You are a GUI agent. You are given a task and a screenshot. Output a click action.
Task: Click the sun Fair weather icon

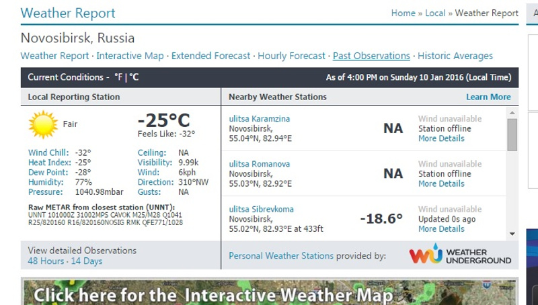43,124
